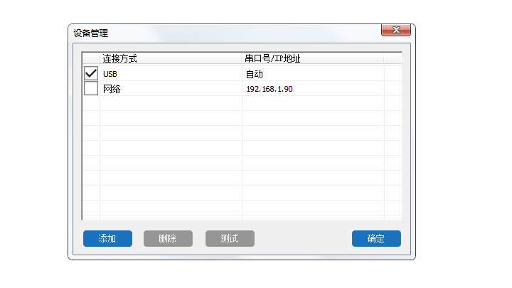Confirm with the 确定 button

click(376, 238)
